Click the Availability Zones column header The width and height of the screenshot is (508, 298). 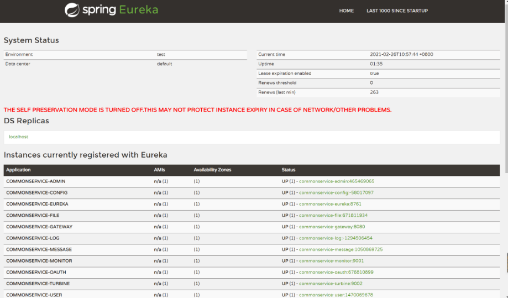pos(212,170)
